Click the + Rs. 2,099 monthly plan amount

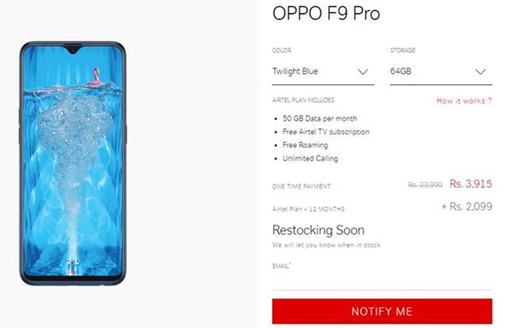(467, 206)
